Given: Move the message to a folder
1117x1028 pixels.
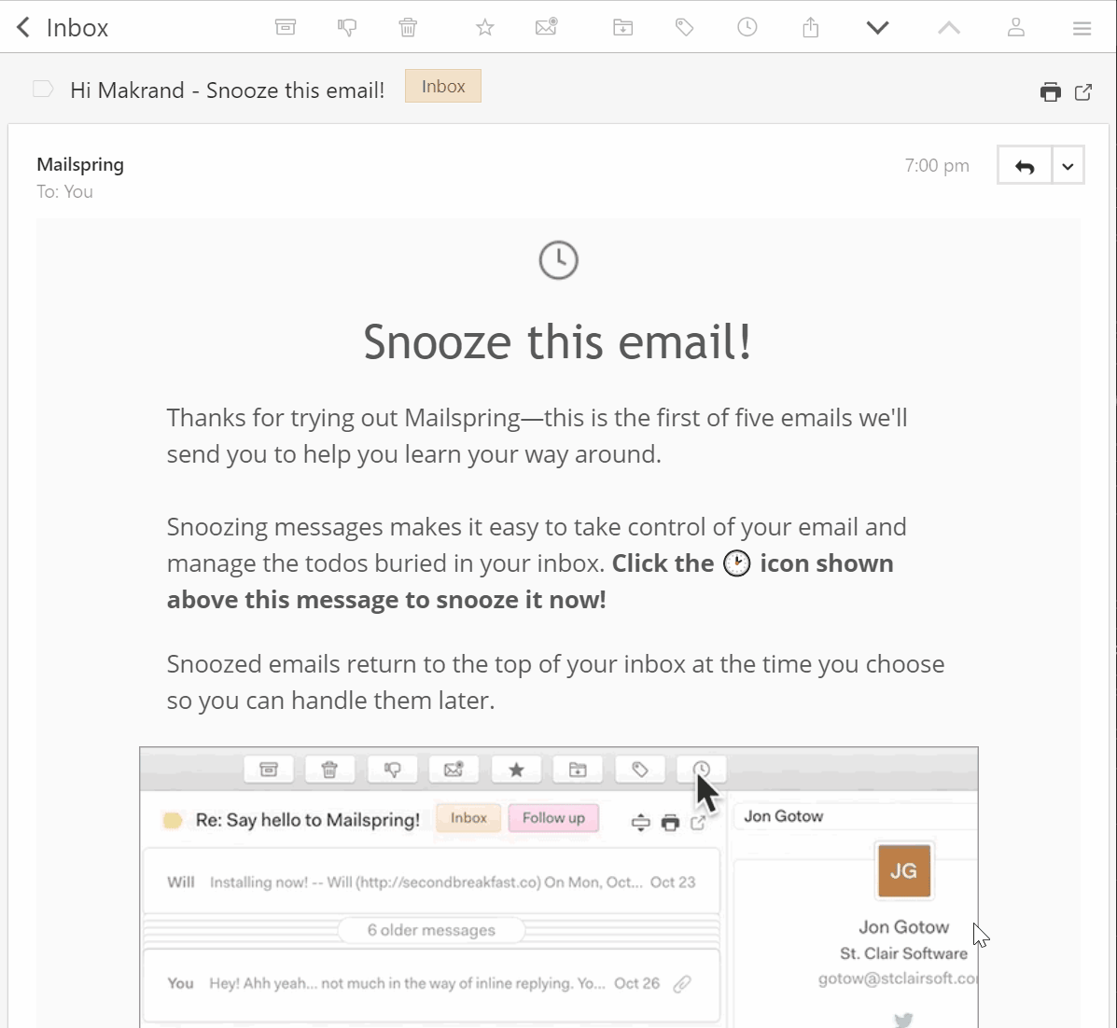Looking at the screenshot, I should (622, 27).
